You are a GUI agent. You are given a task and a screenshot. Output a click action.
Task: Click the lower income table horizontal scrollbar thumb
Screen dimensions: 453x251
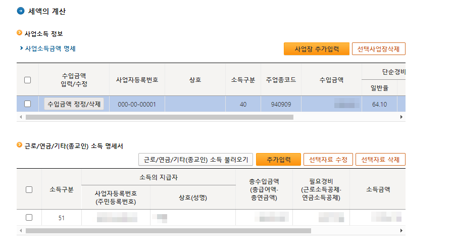point(169,230)
